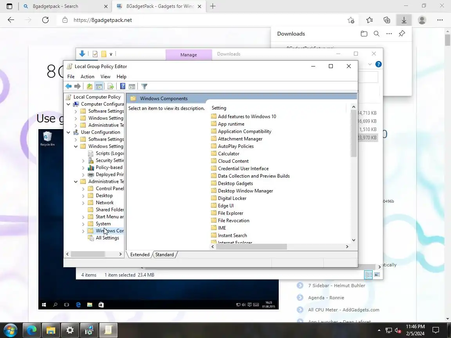The height and width of the screenshot is (338, 451).
Task: Expand the Start Menu node
Action: pos(83,217)
